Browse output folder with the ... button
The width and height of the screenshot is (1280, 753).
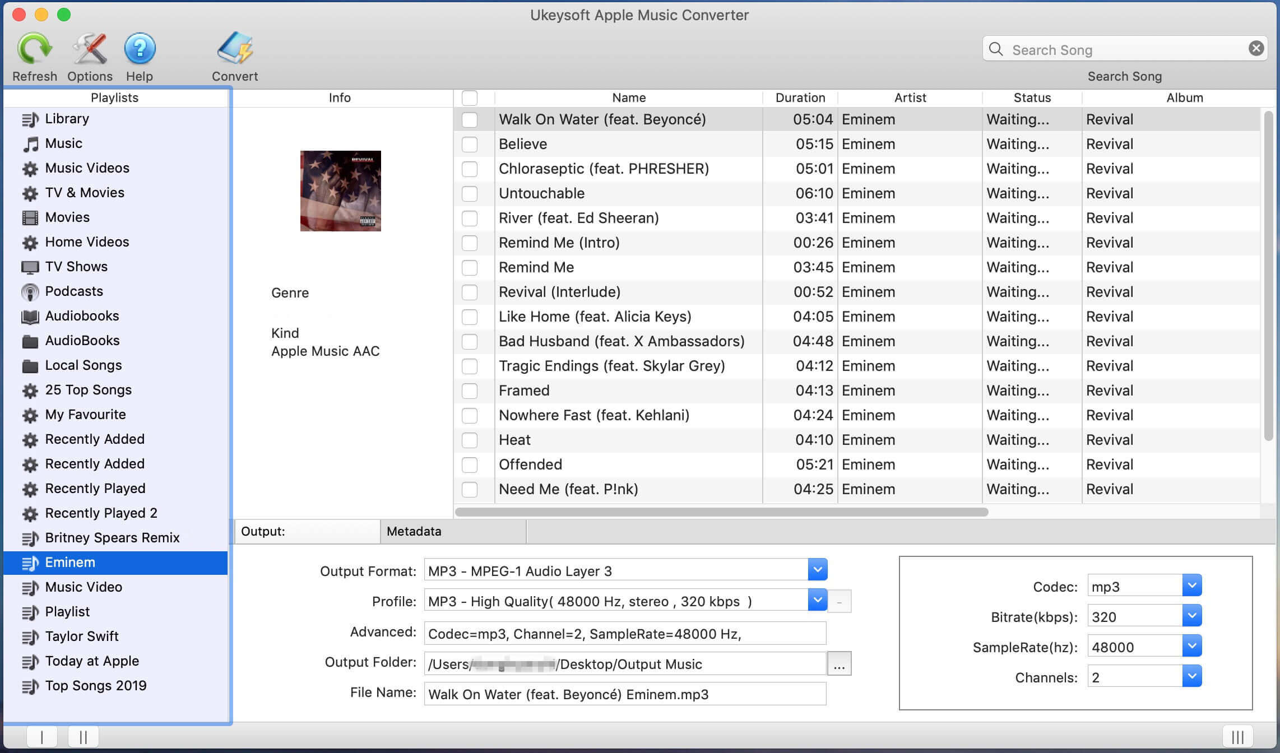click(839, 663)
